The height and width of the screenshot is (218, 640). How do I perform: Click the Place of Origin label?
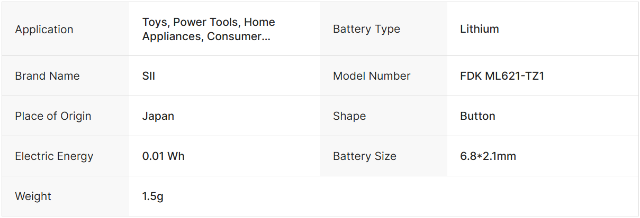coord(53,116)
